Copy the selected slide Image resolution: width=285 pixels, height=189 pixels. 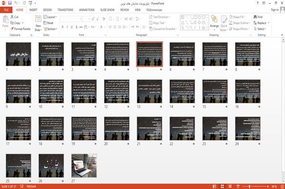pyautogui.click(x=15, y=23)
